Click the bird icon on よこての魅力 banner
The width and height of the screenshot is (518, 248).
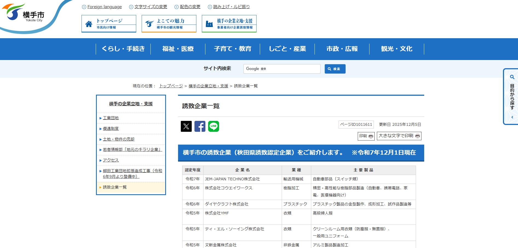pyautogui.click(x=149, y=24)
